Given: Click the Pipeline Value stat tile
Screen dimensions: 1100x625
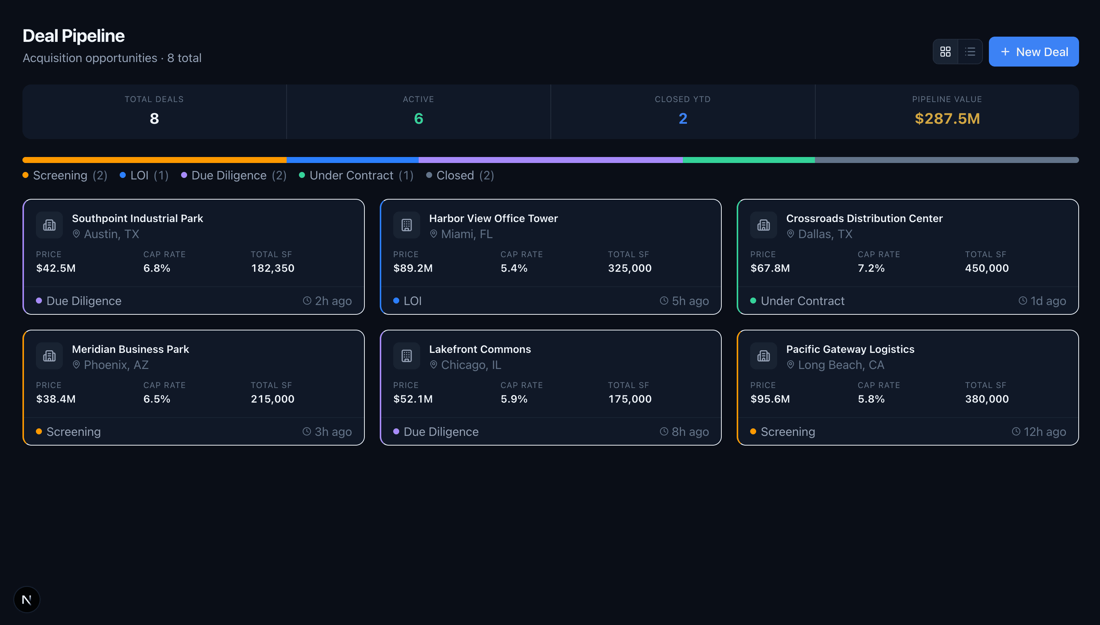Looking at the screenshot, I should [x=947, y=112].
